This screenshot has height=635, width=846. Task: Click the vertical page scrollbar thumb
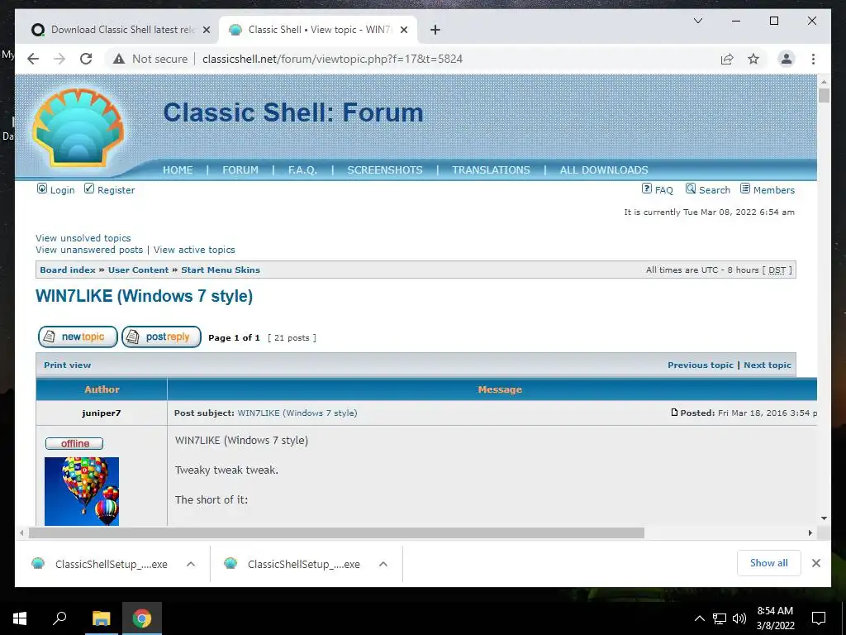pyautogui.click(x=824, y=96)
